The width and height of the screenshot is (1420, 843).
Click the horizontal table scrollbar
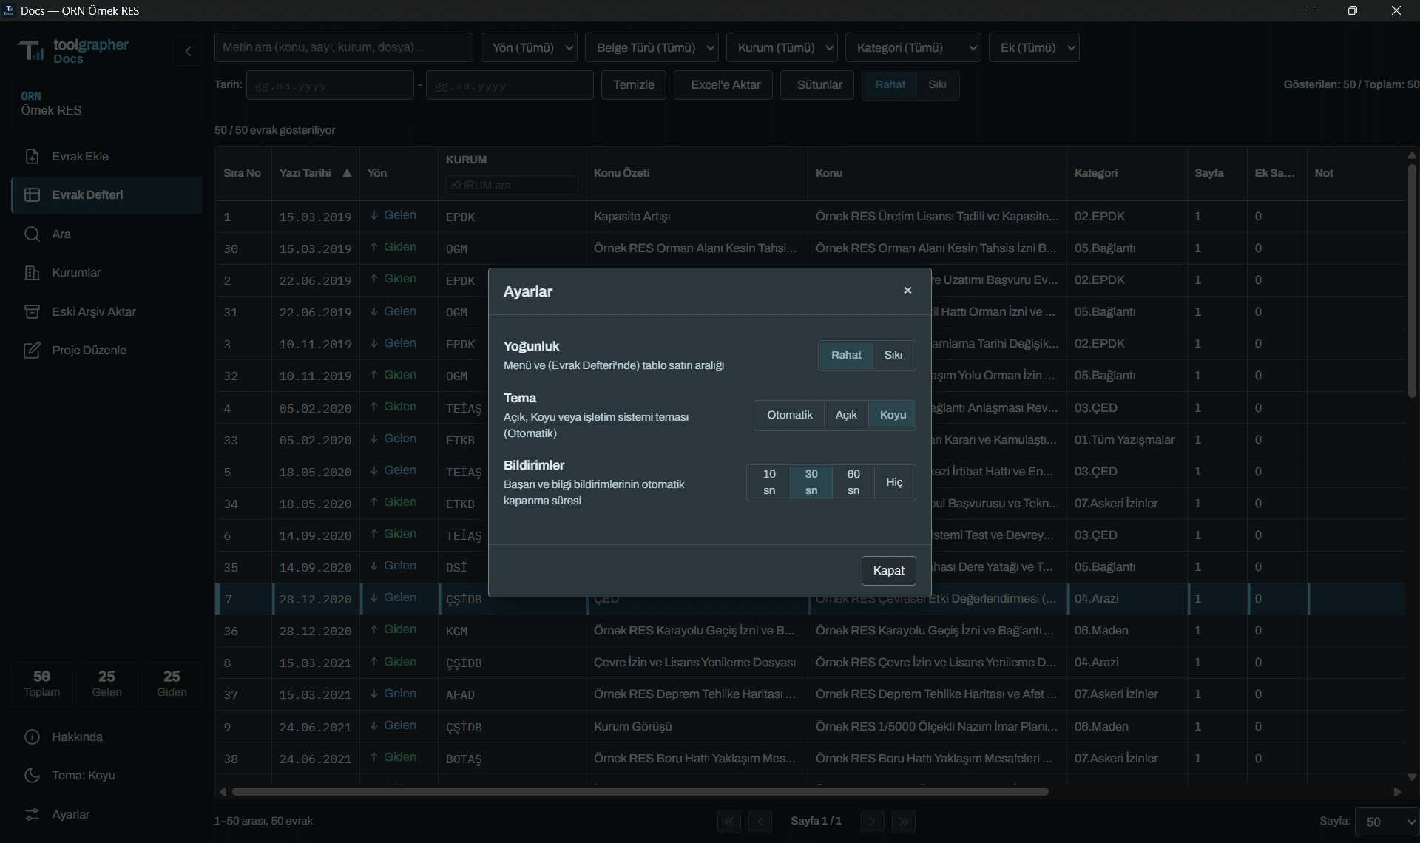coord(640,791)
